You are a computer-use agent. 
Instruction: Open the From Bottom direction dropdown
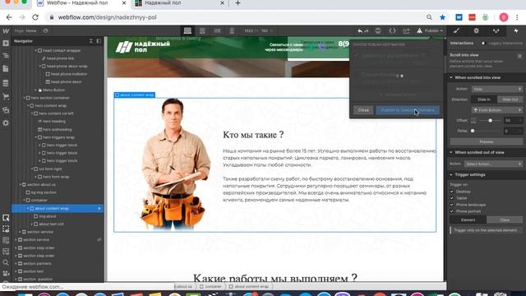click(496, 110)
